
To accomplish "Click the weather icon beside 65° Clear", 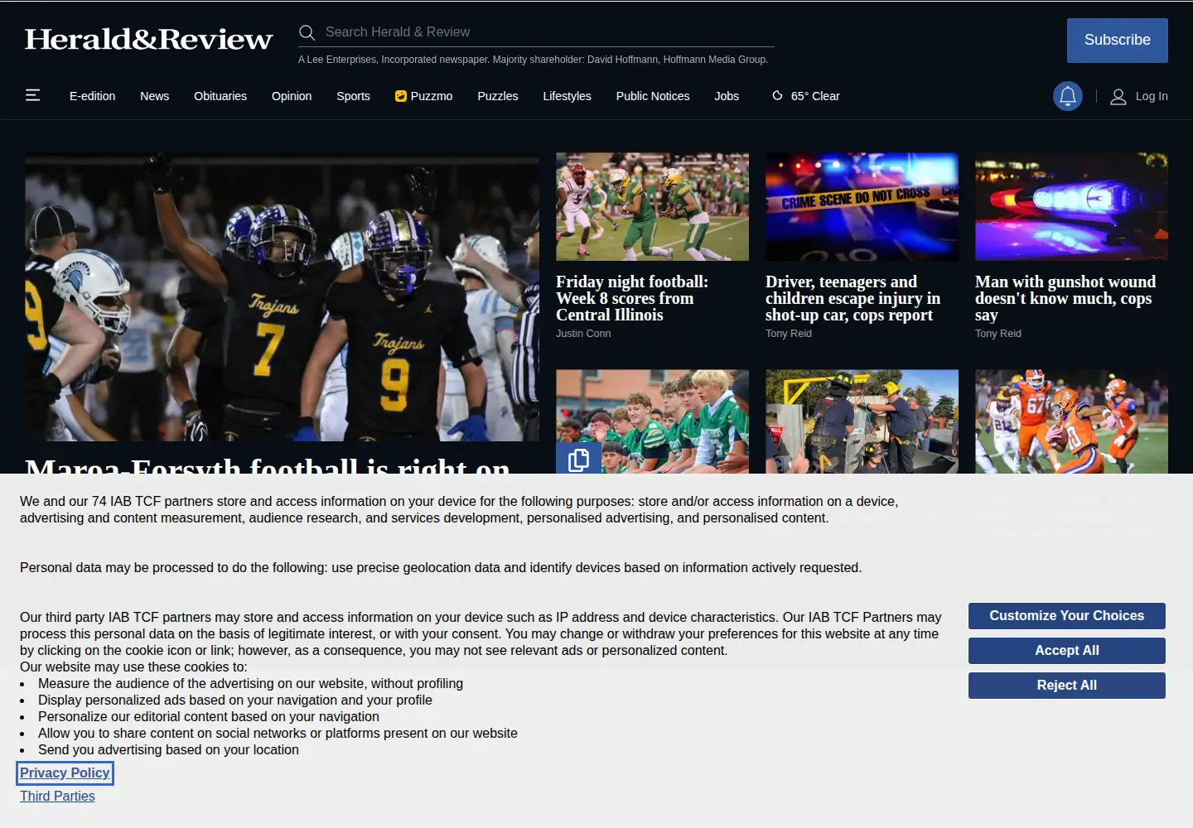I will click(x=777, y=96).
